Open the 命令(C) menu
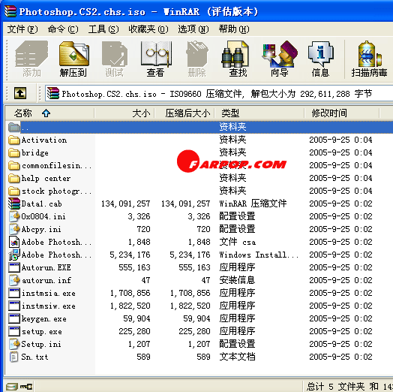This screenshot has height=392, width=393. [x=63, y=29]
